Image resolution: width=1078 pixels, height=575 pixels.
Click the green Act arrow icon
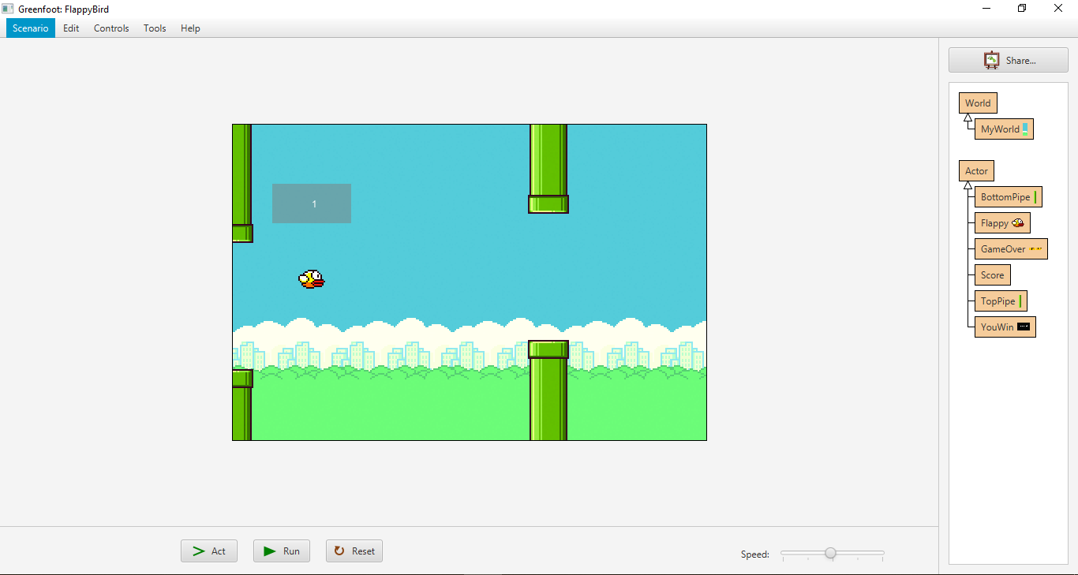198,551
